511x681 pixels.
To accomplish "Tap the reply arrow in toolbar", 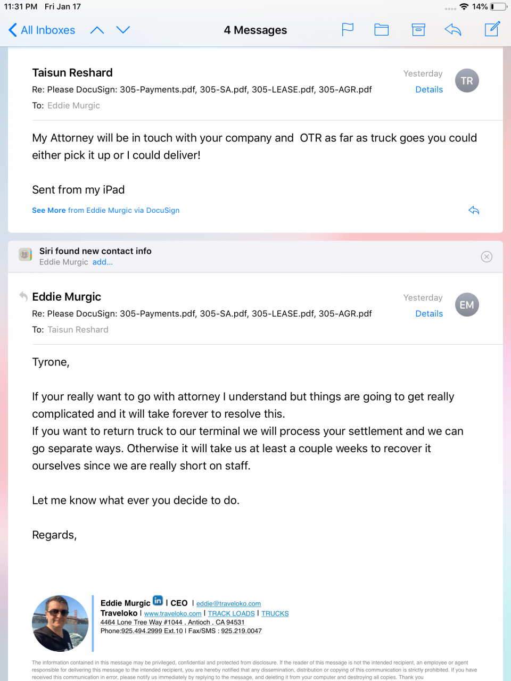I will click(x=453, y=30).
